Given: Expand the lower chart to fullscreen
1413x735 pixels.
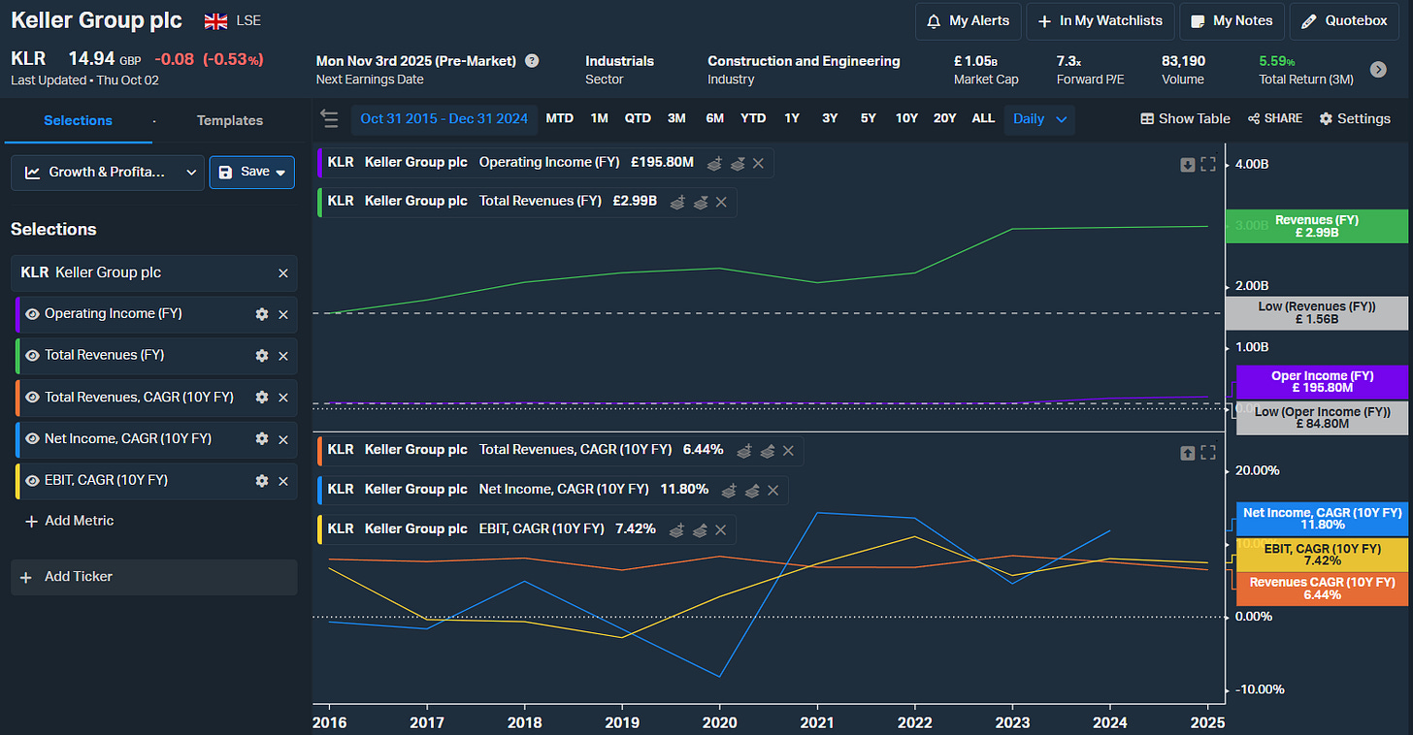Looking at the screenshot, I should pos(1208,452).
